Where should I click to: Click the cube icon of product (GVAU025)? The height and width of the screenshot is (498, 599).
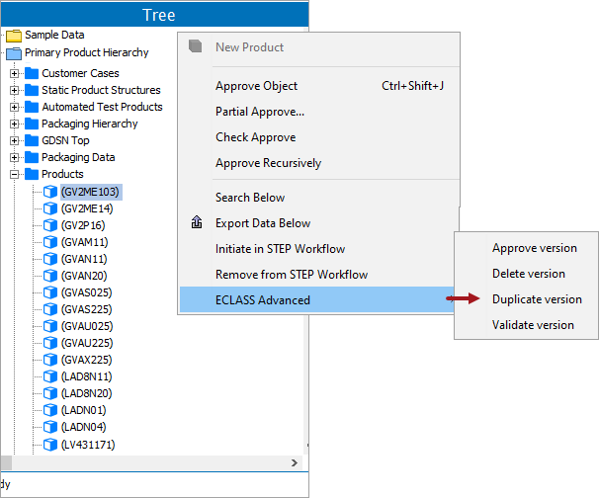[50, 326]
